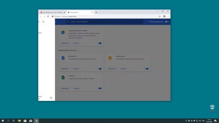Click Удалить for the Таблицы app
Viewport: 219px width, 123px height.
coord(76,88)
